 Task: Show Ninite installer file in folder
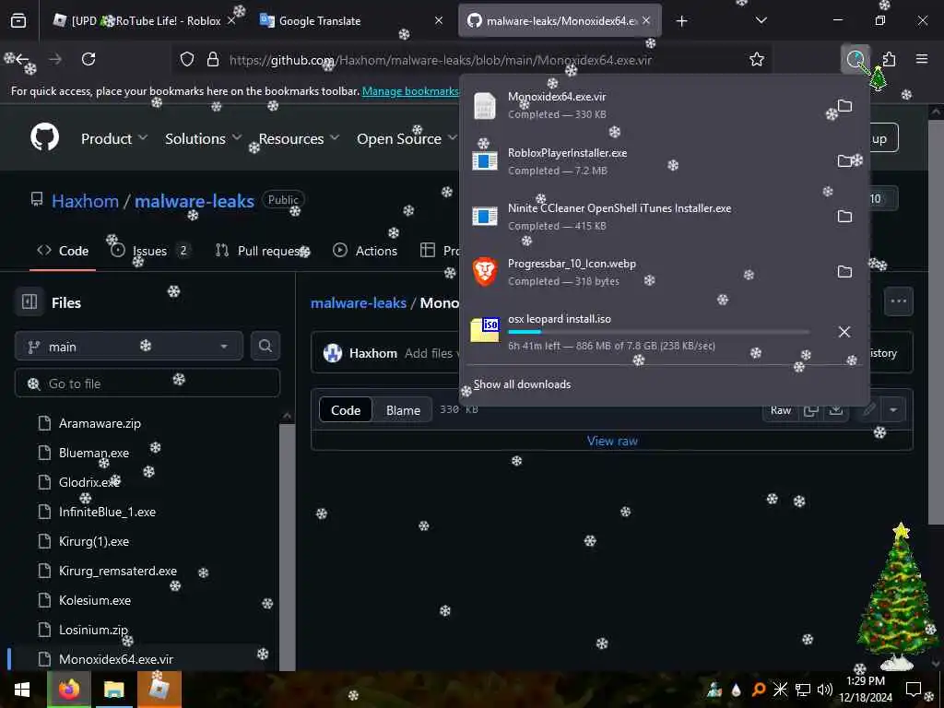click(844, 216)
